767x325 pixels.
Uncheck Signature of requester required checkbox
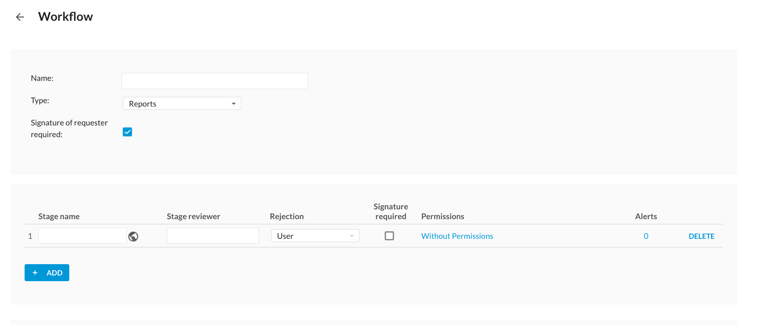point(127,132)
